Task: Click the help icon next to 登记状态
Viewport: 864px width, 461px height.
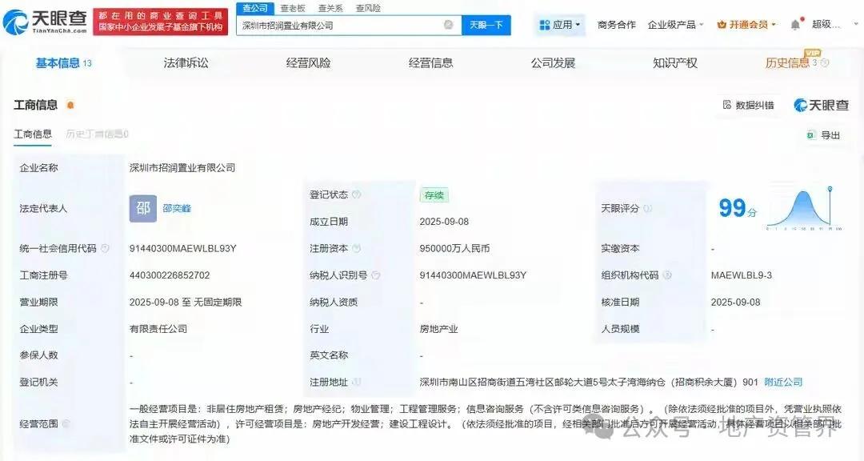Action: click(x=356, y=194)
